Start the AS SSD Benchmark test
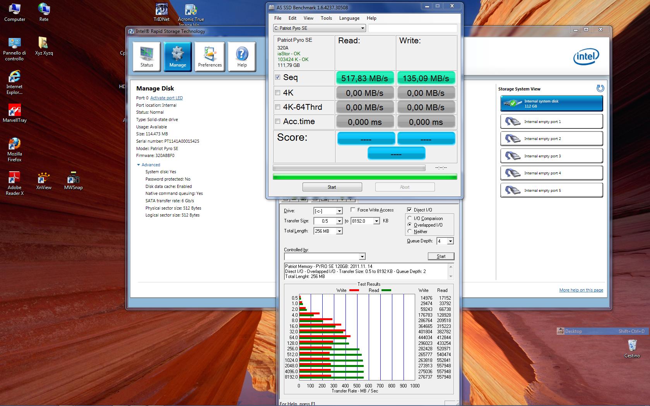This screenshot has height=406, width=650. point(332,187)
